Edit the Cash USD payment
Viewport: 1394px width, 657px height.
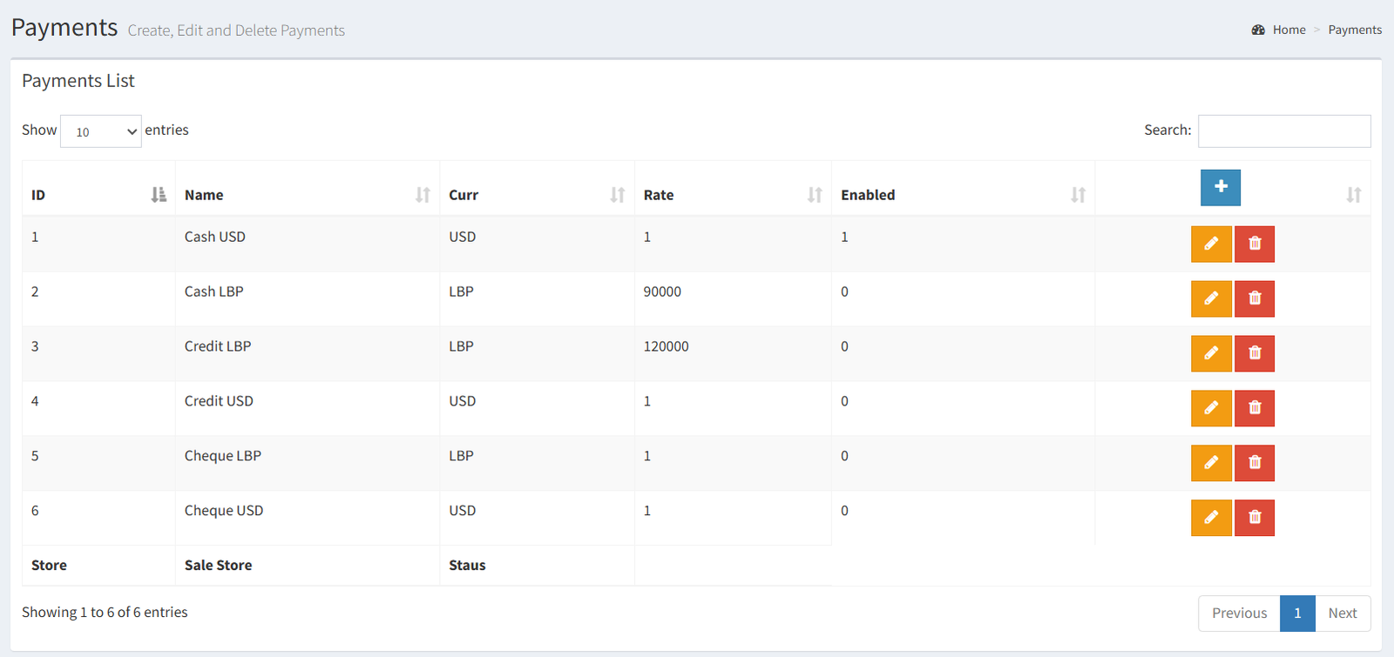point(1211,244)
